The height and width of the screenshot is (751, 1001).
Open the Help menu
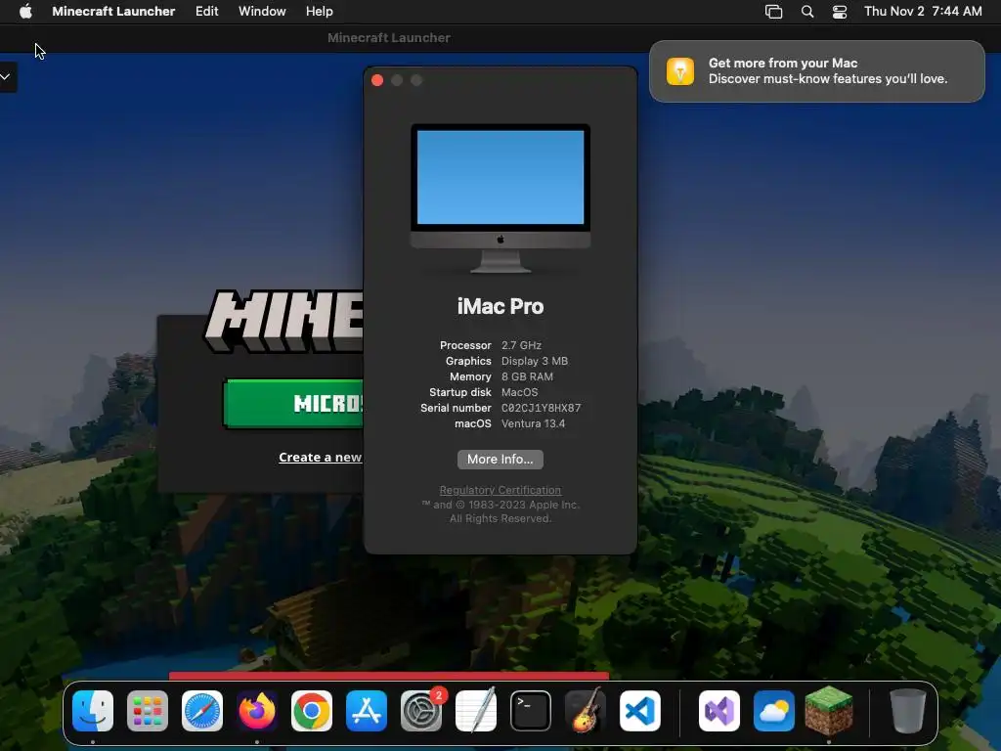click(x=320, y=11)
